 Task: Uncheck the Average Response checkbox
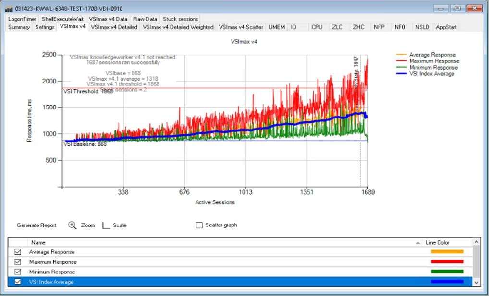pyautogui.click(x=17, y=251)
